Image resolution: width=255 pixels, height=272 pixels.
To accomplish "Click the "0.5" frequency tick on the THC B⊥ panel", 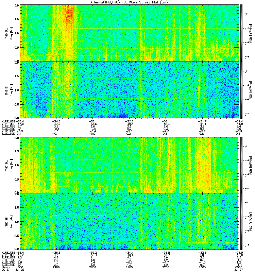I will tap(17, 180).
